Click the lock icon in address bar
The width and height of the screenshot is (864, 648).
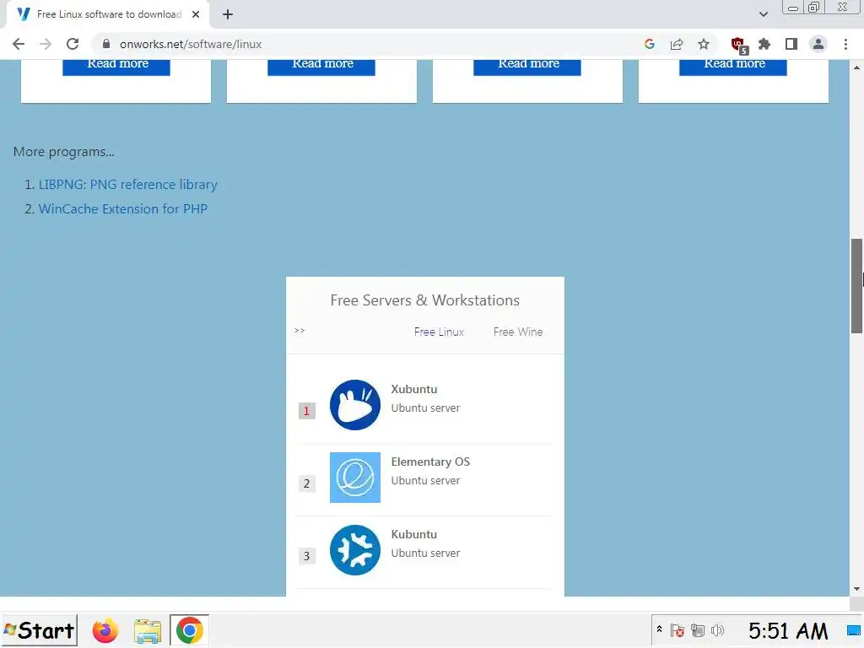click(106, 44)
